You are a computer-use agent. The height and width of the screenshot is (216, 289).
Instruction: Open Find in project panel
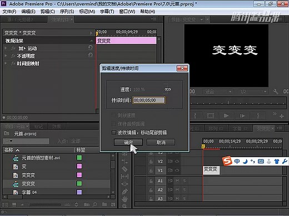coord(95,204)
